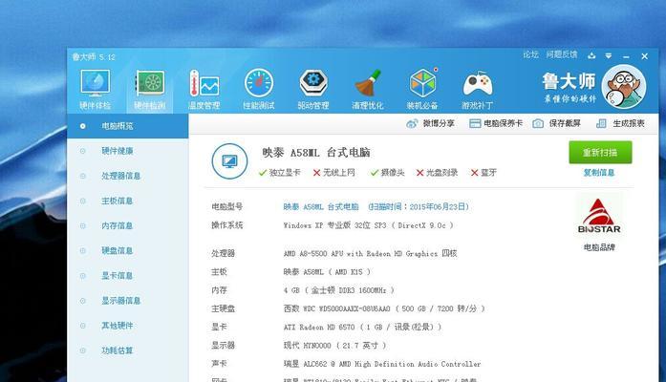Click the 西数 WDC 500 GB hard disk value
666x382 pixels.
(384, 308)
